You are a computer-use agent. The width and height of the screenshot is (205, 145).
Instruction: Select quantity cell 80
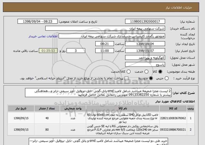coord(47,130)
